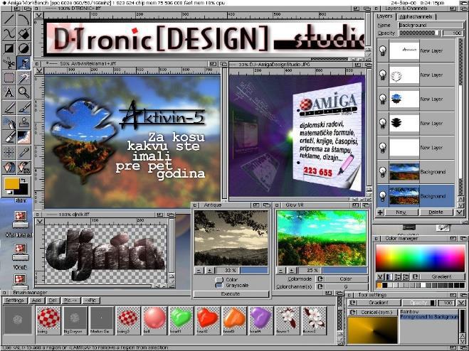
Task: Click Add in the Brush manager
Action: pyautogui.click(x=36, y=301)
